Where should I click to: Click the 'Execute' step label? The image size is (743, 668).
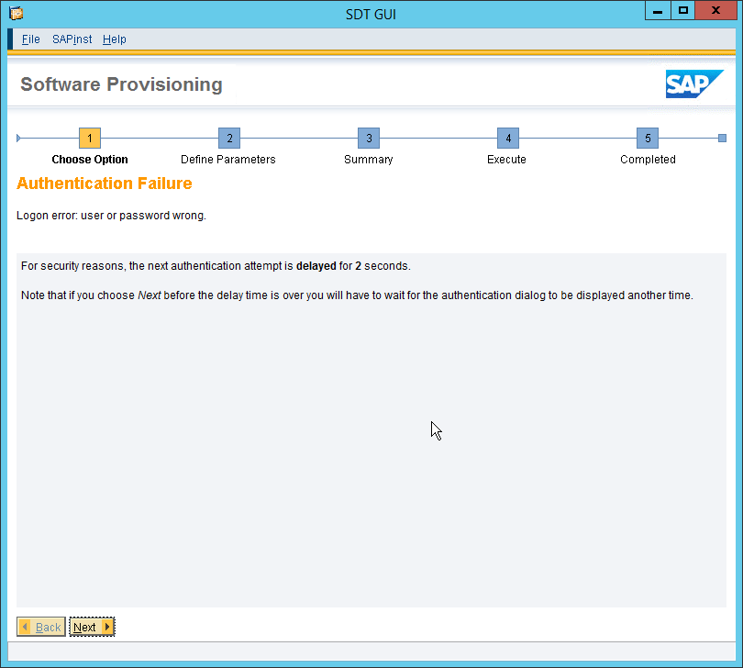[506, 160]
